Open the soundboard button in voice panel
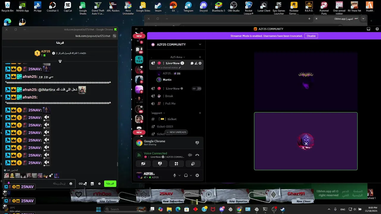Viewport: 381px width, 214px height. [x=193, y=163]
